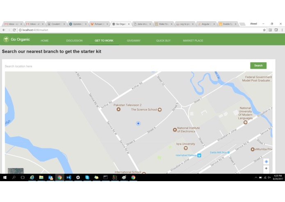Screen dimensions: 285x202
Task: Open the GIVEAWAY nav item
Action: click(134, 40)
